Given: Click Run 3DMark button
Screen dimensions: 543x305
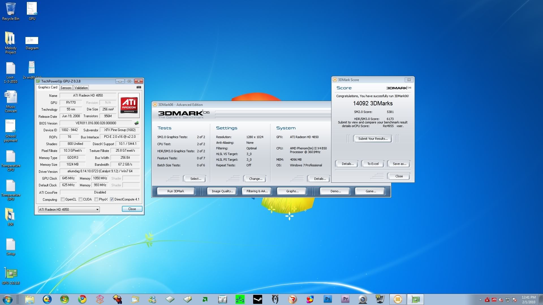Looking at the screenshot, I should coord(176,191).
